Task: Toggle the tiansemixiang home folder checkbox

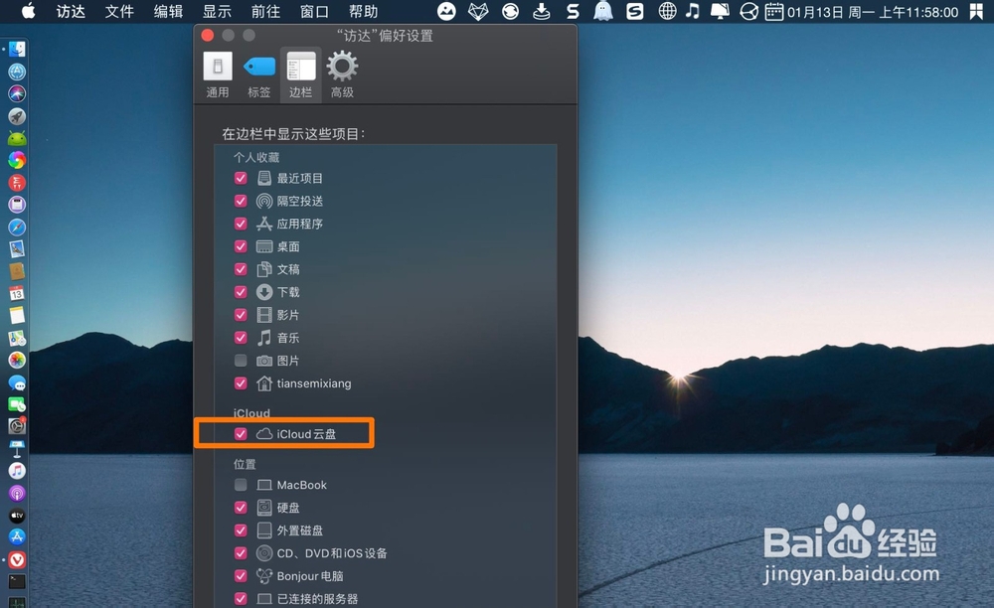Action: (241, 383)
